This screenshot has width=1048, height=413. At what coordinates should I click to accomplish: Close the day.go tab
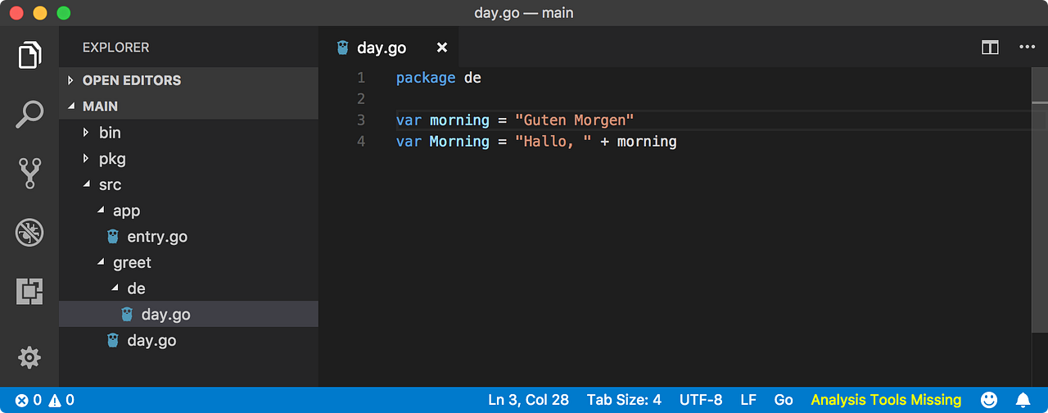442,48
